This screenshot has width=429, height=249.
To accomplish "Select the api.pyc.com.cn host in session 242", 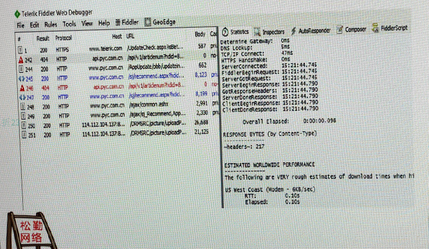I will click(x=107, y=59).
